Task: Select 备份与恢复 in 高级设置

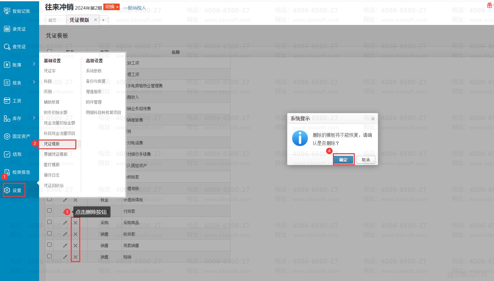Action: point(96,81)
